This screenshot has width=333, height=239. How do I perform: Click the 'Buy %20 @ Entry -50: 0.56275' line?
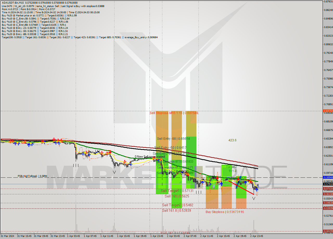click(35, 31)
